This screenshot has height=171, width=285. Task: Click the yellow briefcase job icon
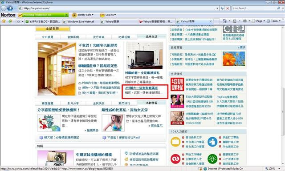(175, 142)
